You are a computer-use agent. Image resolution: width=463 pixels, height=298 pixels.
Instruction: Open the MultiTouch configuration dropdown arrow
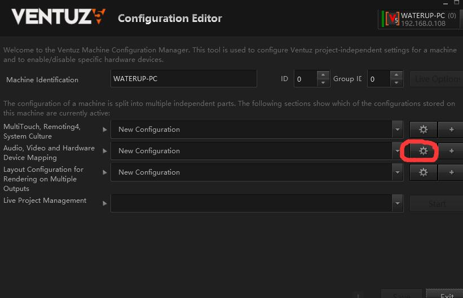pyautogui.click(x=398, y=129)
